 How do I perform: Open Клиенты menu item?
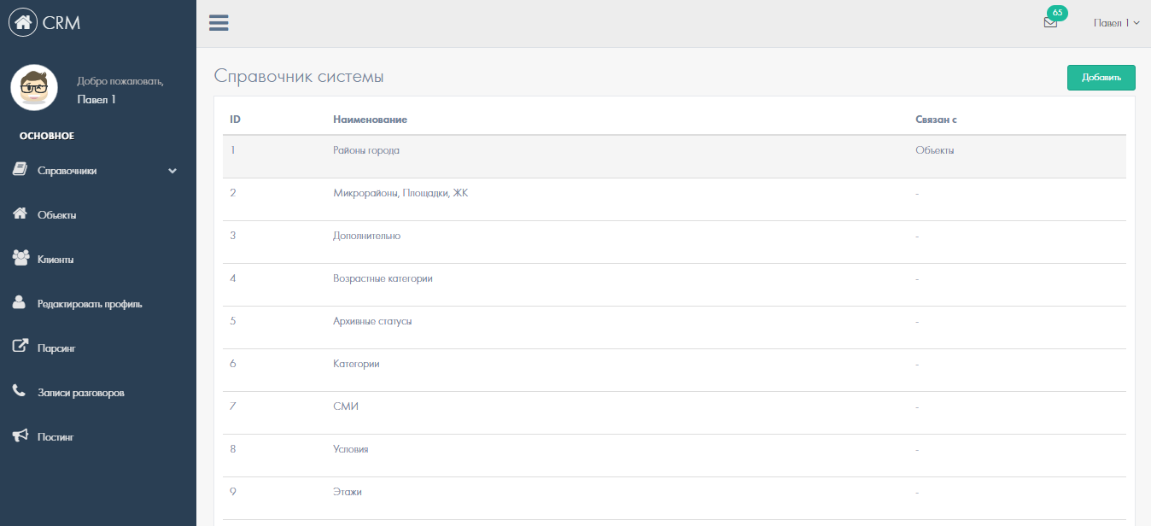(x=56, y=260)
